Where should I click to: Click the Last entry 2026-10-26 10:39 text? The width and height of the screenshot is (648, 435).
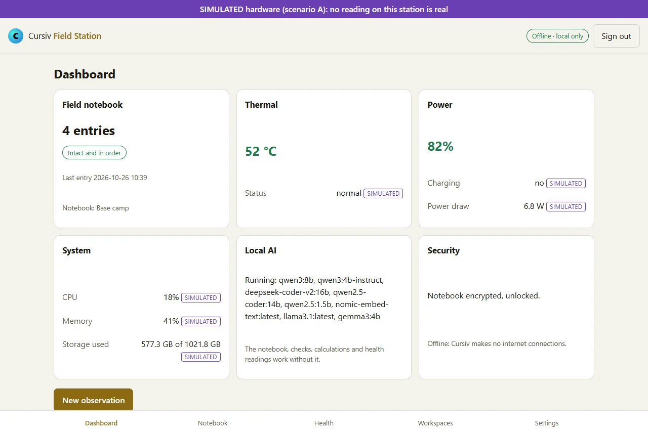[x=105, y=178]
